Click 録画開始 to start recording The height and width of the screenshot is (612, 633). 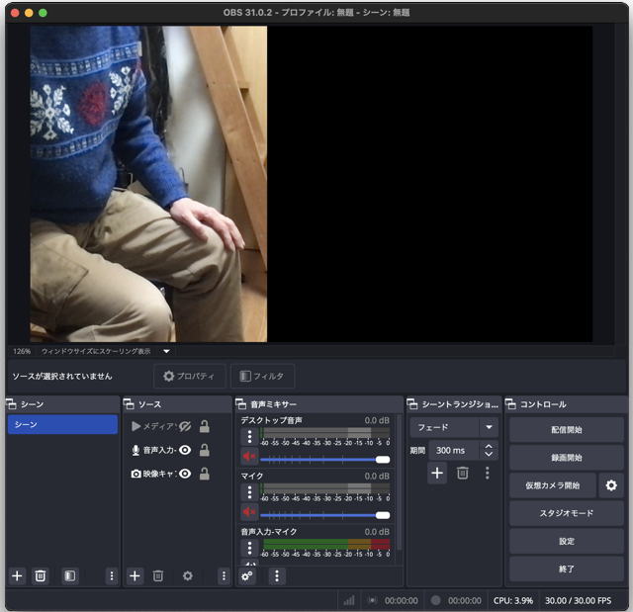pos(566,458)
